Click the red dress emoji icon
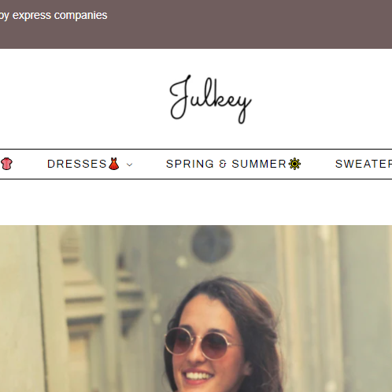This screenshot has height=392, width=392. 114,164
